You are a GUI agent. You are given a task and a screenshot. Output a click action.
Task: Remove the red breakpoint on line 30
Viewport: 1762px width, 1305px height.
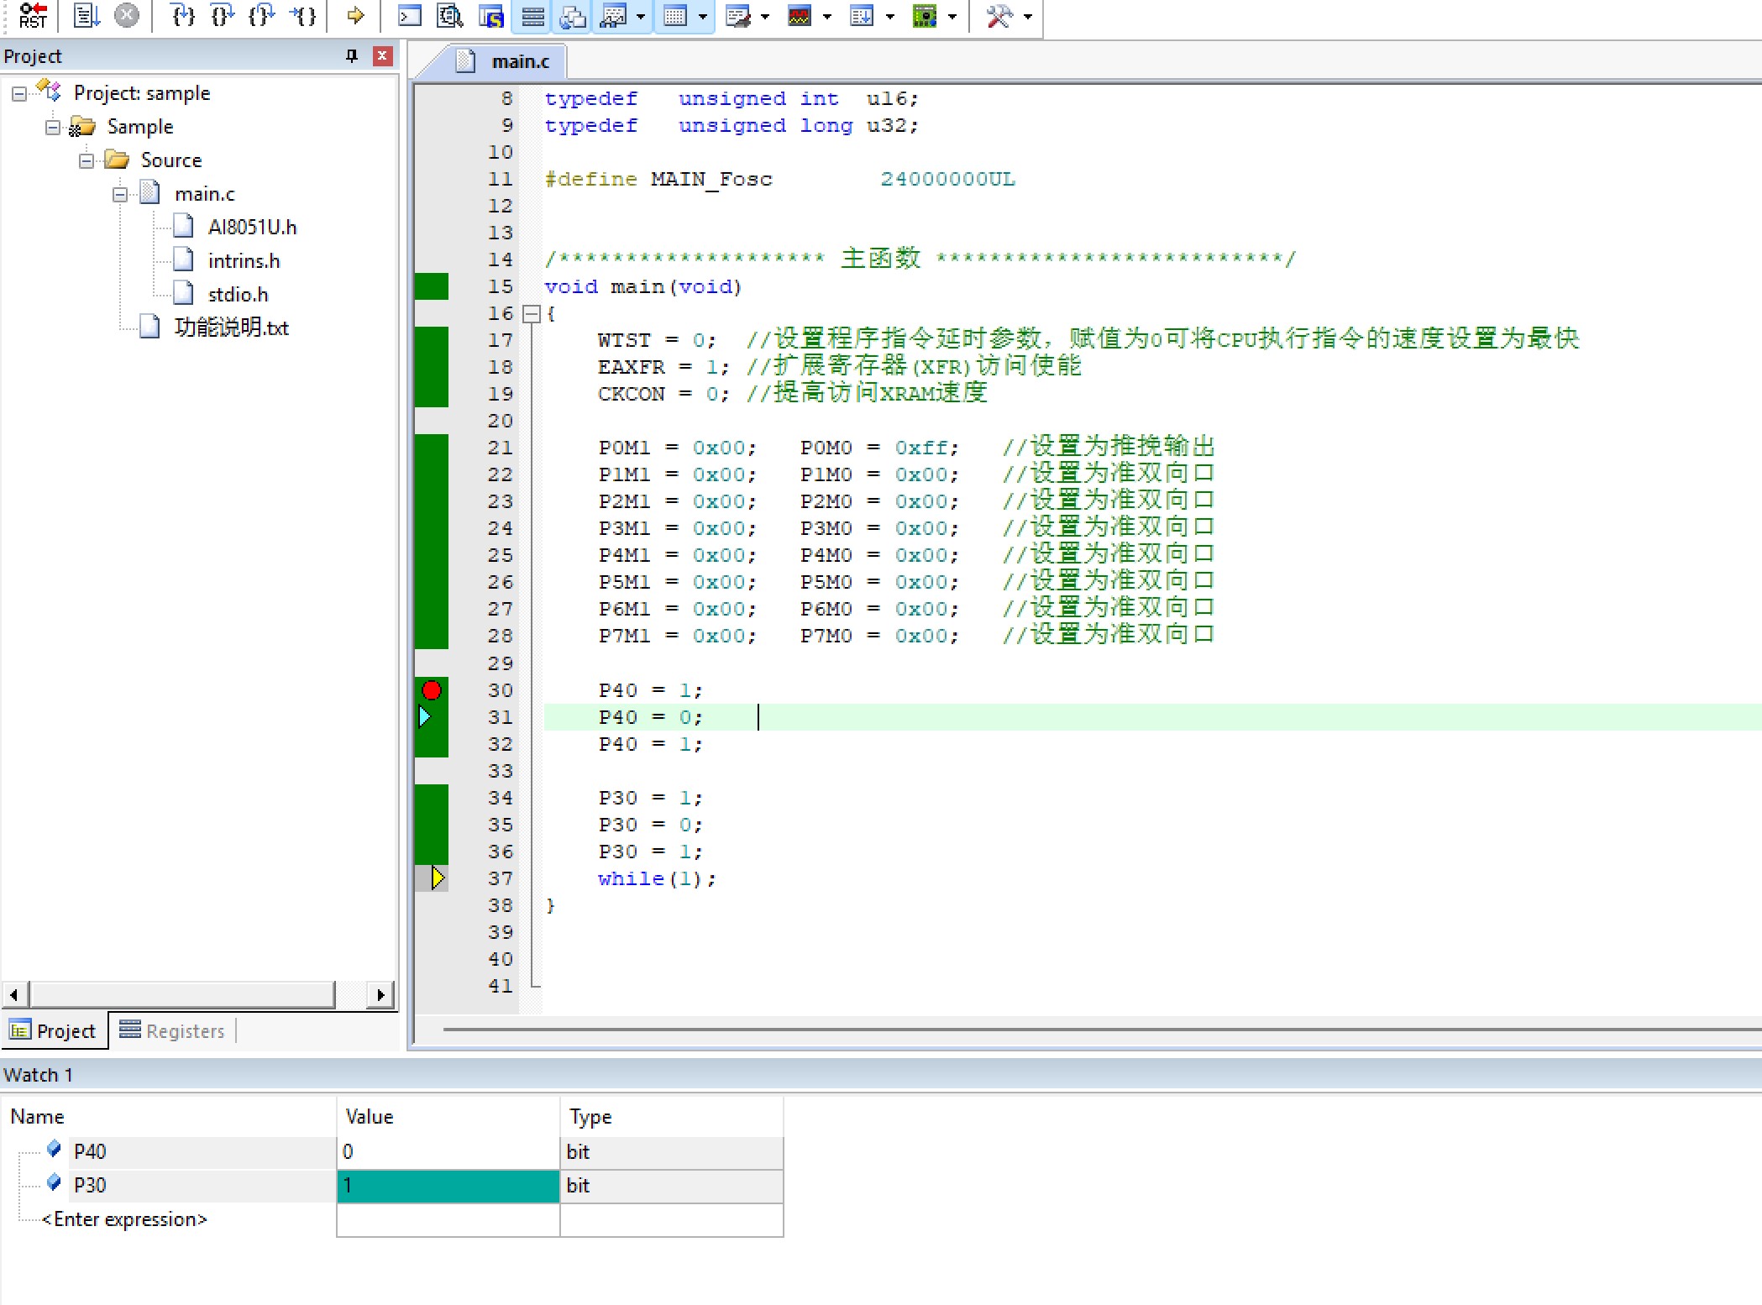(432, 690)
